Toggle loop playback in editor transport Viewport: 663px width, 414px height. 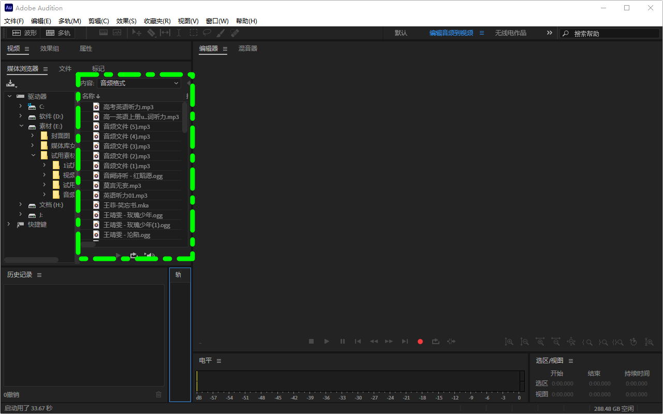436,342
